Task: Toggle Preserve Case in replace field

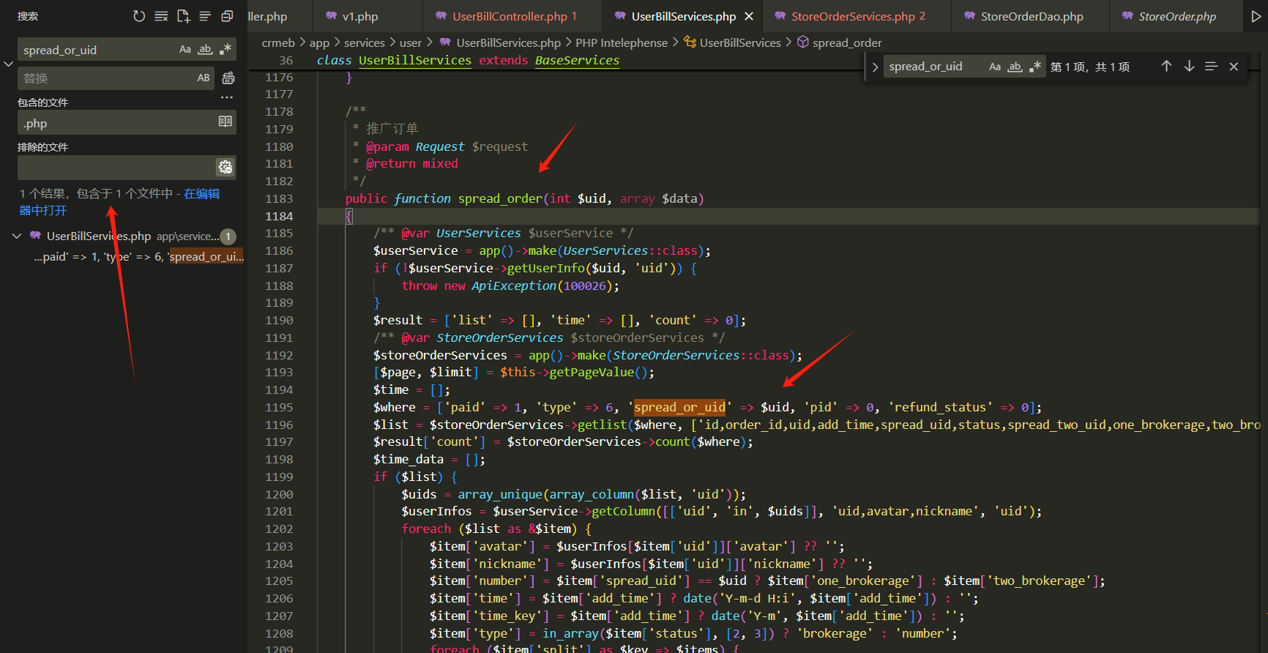Action: (204, 78)
